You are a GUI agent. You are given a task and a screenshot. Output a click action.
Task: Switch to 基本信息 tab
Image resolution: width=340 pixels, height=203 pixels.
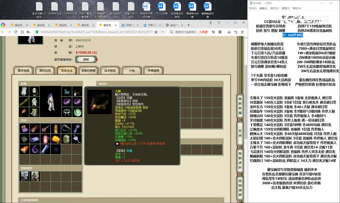23,70
